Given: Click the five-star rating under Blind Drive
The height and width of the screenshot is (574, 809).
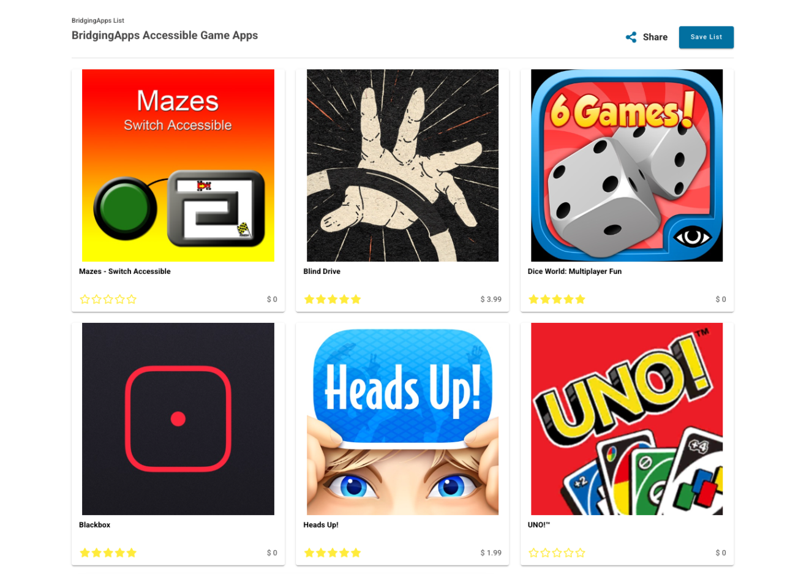Looking at the screenshot, I should pyautogui.click(x=333, y=300).
